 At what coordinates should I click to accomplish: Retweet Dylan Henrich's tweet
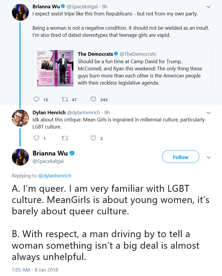65,138
